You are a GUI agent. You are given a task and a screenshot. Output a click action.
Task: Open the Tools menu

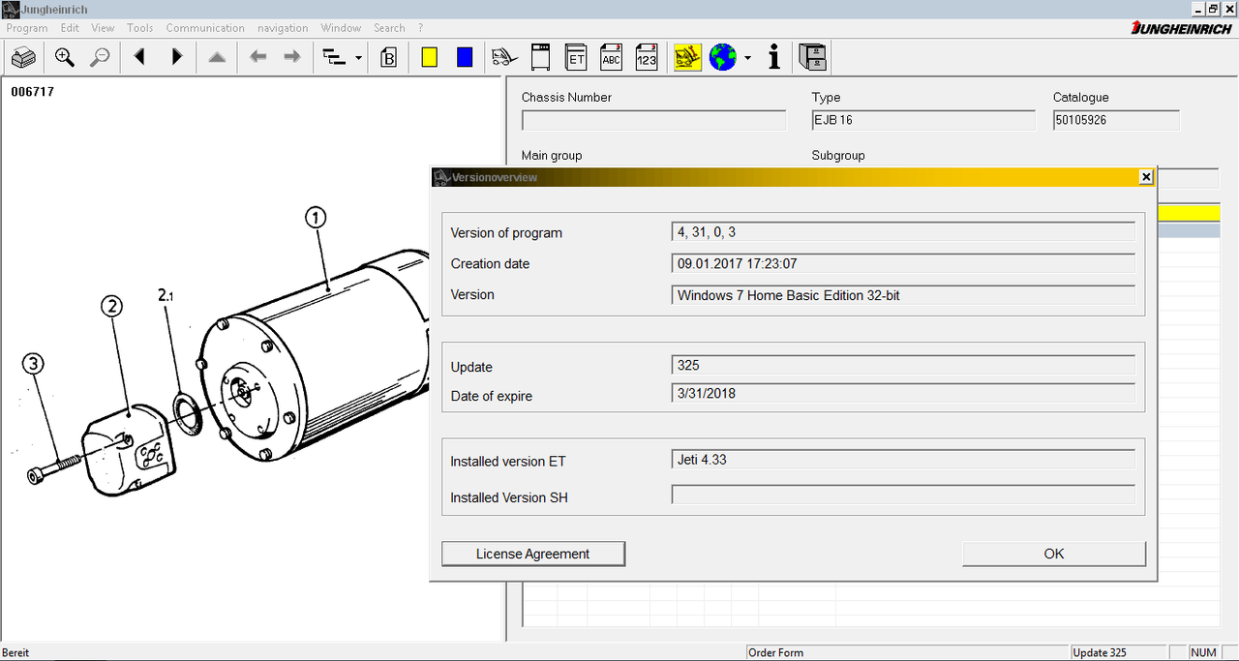click(x=140, y=28)
